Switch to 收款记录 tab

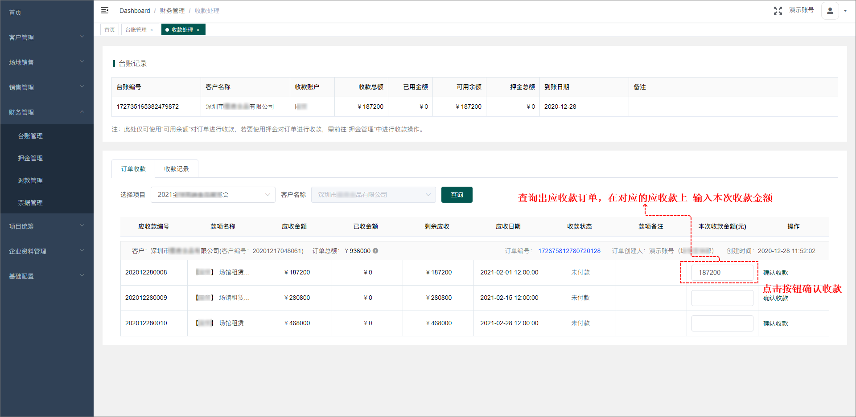tap(177, 169)
